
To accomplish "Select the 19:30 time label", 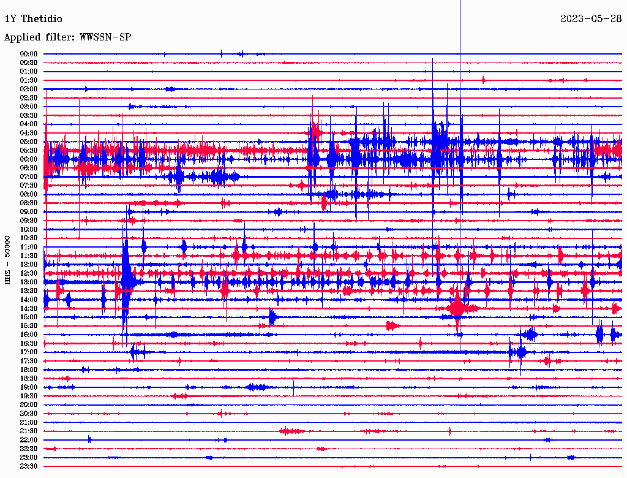I will click(x=29, y=396).
